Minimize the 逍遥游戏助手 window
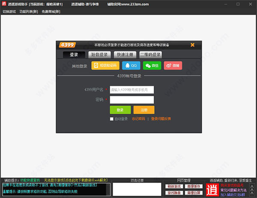This screenshot has width=257, height=198. point(226,4)
